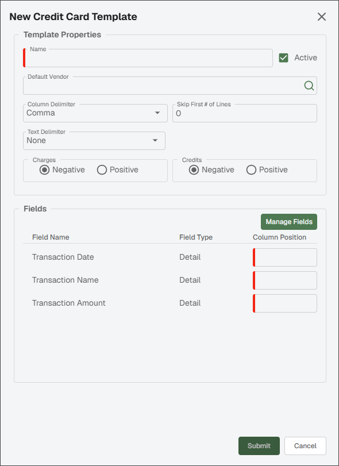Expand the Text Delimiter dropdown arrow
The image size is (339, 466).
[155, 140]
